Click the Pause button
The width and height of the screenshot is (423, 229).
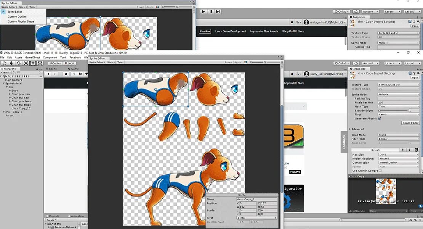pos(211,11)
